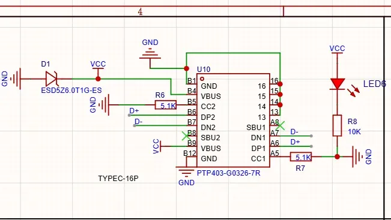The image size is (391, 220).
Task: Select the VBUS pin B4 name
Action: [x=211, y=97]
